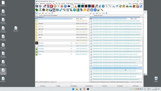The width and height of the screenshot is (161, 91).
Task: Click F6 Перемещение button
Action: point(89,86)
